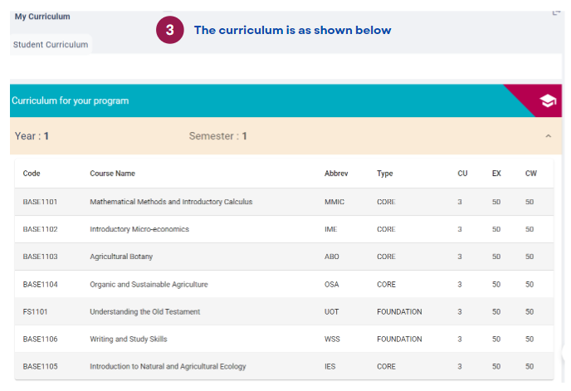Image resolution: width=571 pixels, height=391 pixels.
Task: Click the graduation cap icon
Action: [x=548, y=100]
